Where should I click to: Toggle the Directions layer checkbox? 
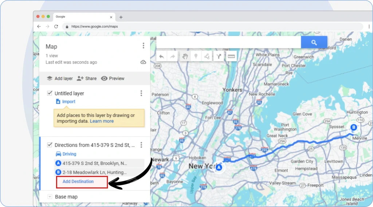[50, 145]
